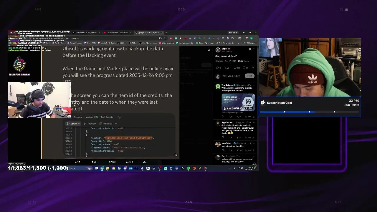Click the Subscription Goal progress bar
377x212 pixels.
pos(309,112)
